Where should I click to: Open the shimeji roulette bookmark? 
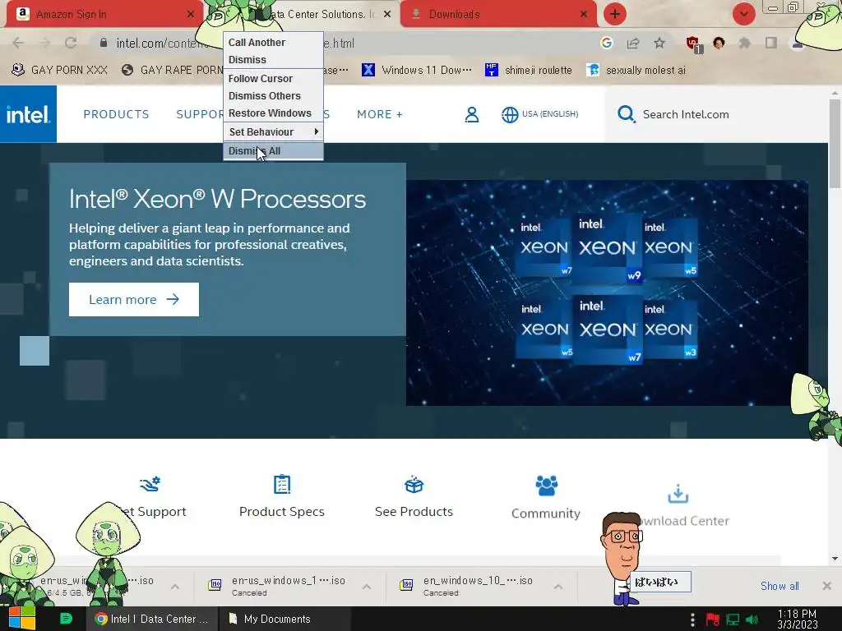529,71
